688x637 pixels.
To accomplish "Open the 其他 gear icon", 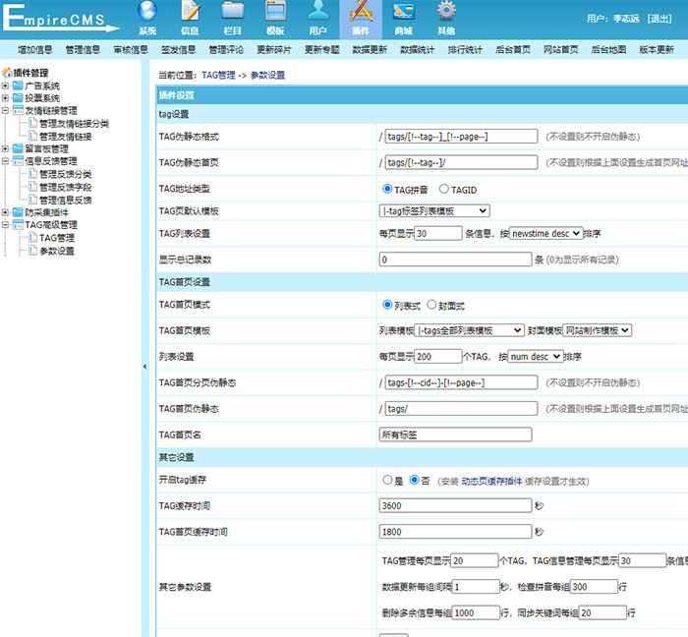I will click(446, 11).
